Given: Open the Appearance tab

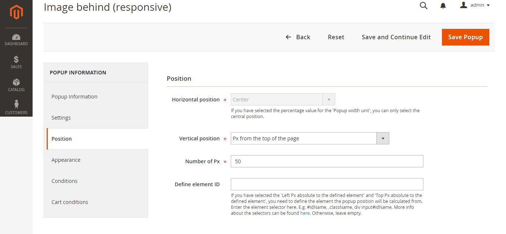Looking at the screenshot, I should click(66, 160).
